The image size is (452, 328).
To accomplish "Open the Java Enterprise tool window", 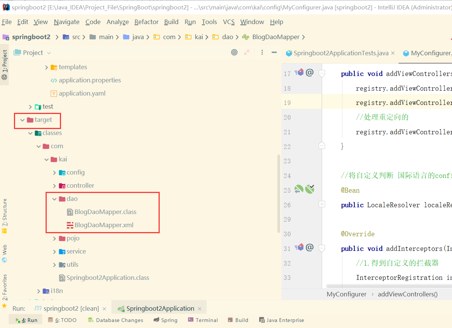I will 281,320.
